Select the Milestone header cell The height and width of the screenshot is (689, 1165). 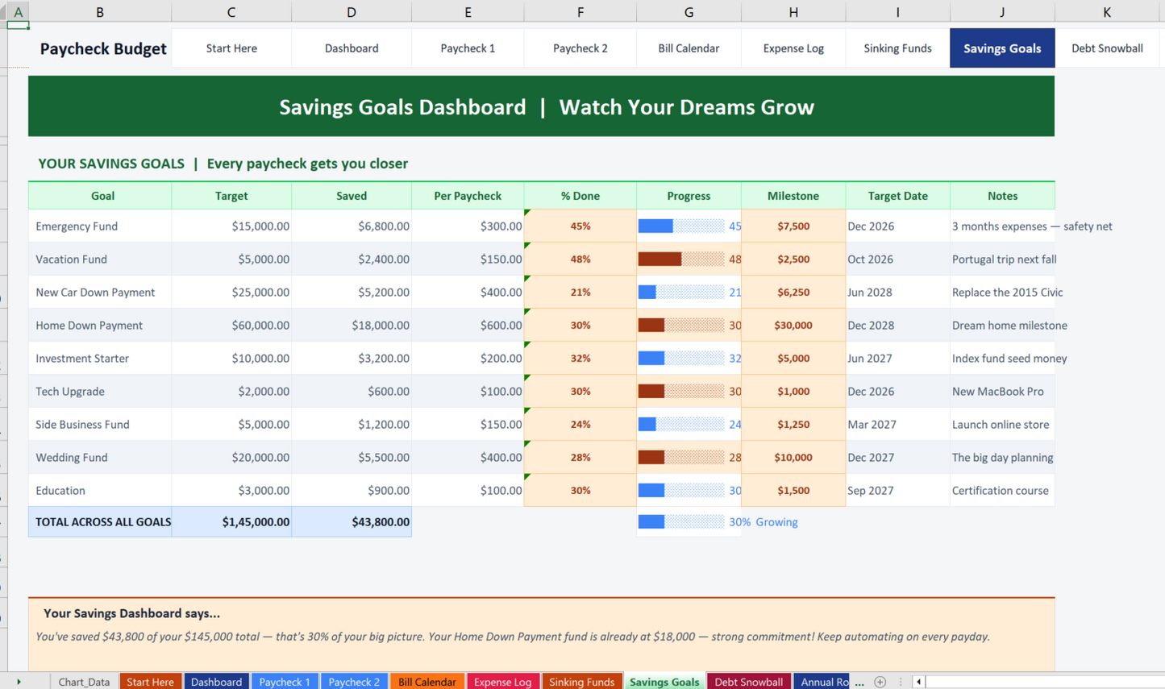click(x=793, y=196)
